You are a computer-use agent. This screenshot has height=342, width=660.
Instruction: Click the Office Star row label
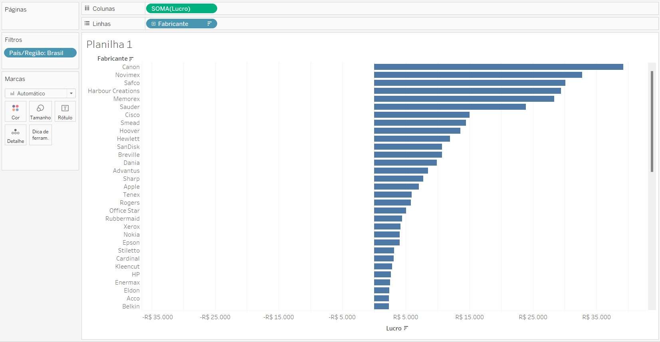125,211
